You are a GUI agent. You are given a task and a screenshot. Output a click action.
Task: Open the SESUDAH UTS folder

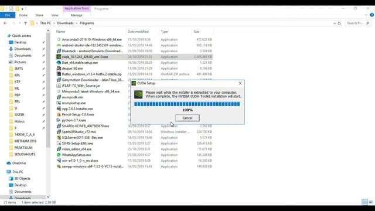pos(25,154)
